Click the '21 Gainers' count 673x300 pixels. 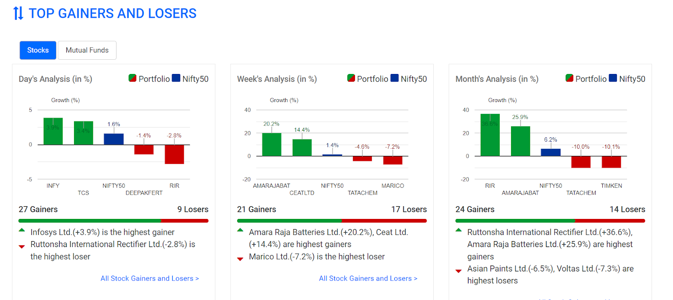tap(257, 209)
